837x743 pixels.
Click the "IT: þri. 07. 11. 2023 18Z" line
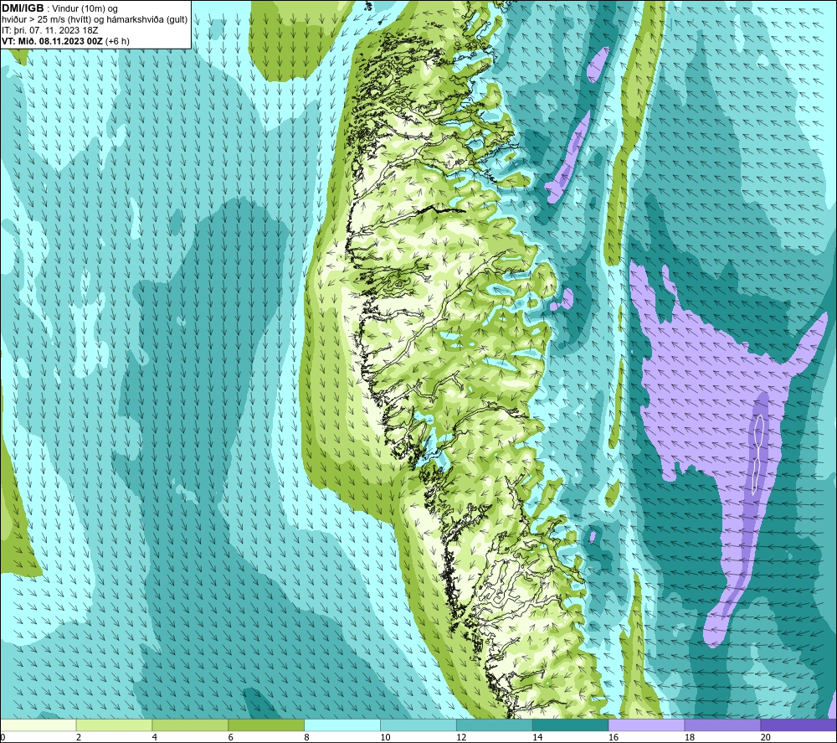point(50,30)
